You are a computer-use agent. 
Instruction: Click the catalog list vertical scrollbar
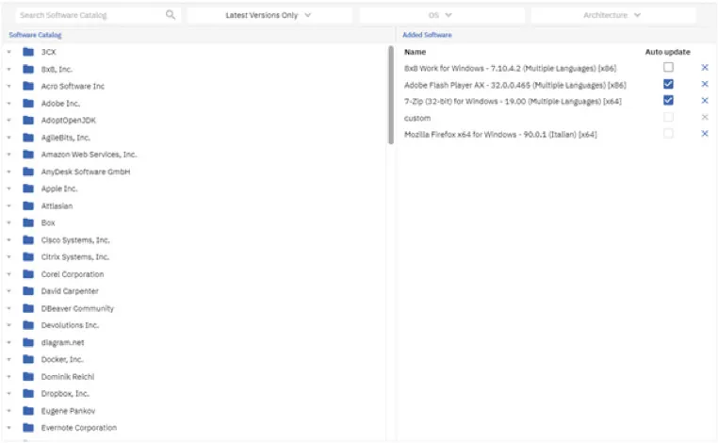pyautogui.click(x=391, y=94)
